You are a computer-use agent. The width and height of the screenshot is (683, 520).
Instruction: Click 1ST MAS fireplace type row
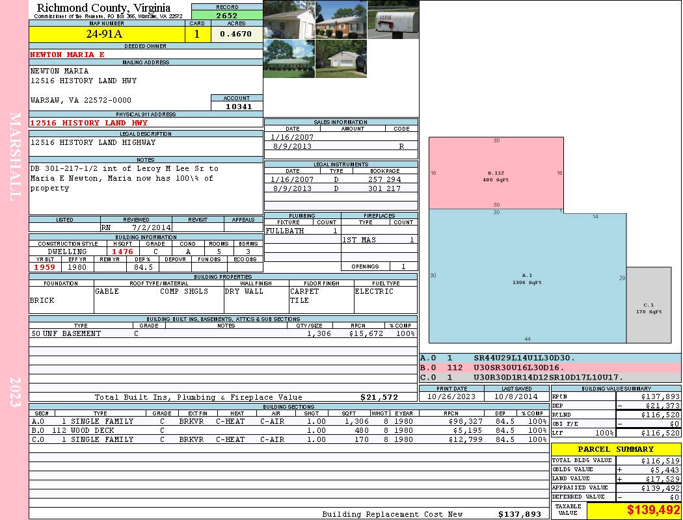[379, 240]
